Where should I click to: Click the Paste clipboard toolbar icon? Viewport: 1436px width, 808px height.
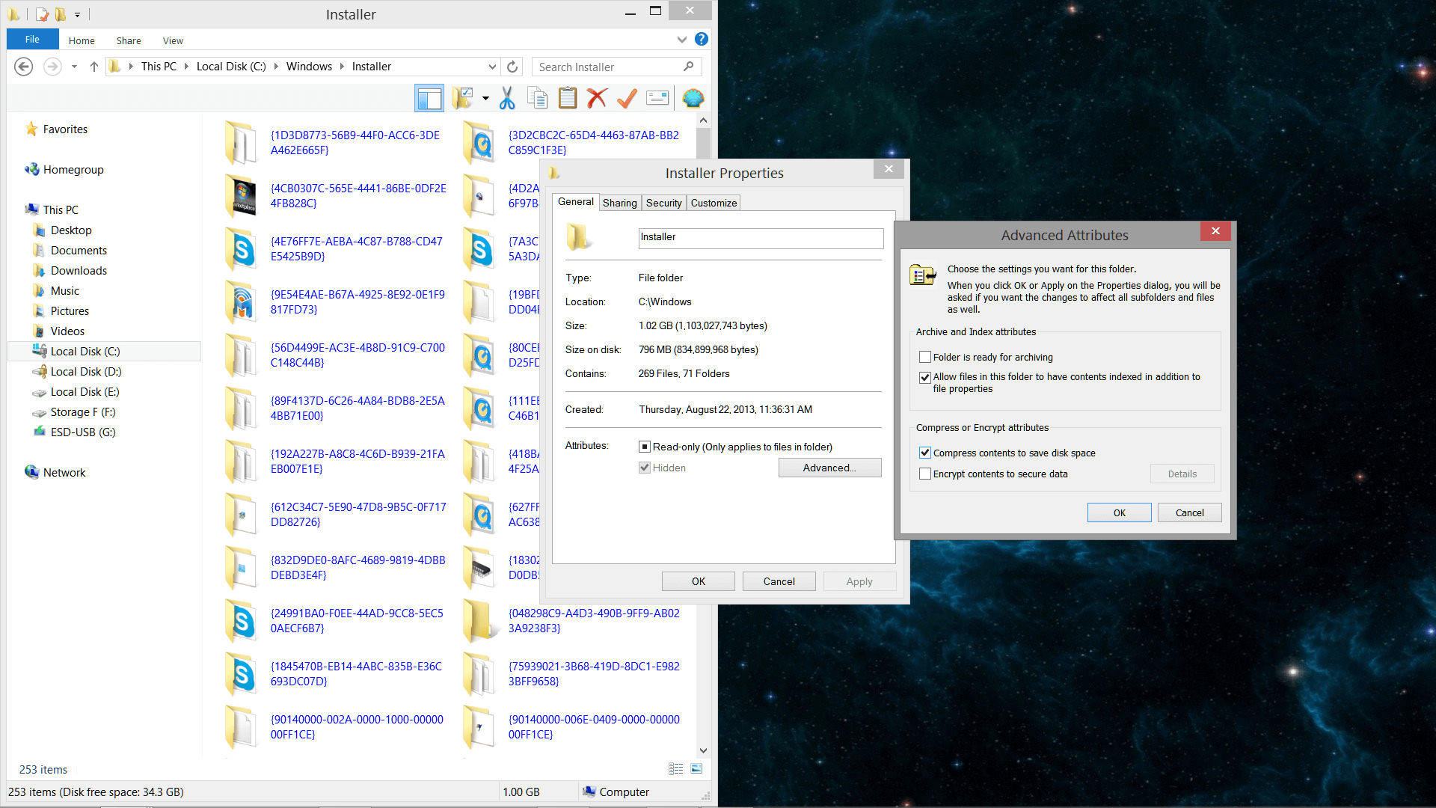(x=568, y=98)
